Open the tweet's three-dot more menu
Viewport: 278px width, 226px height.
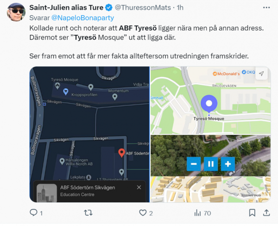(x=266, y=7)
